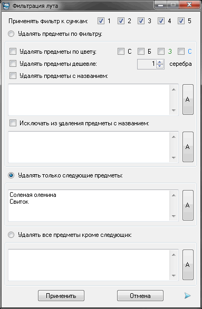Tick the green З color checkbox
Image resolution: width=202 pixels, height=309 pixels.
coord(161,52)
